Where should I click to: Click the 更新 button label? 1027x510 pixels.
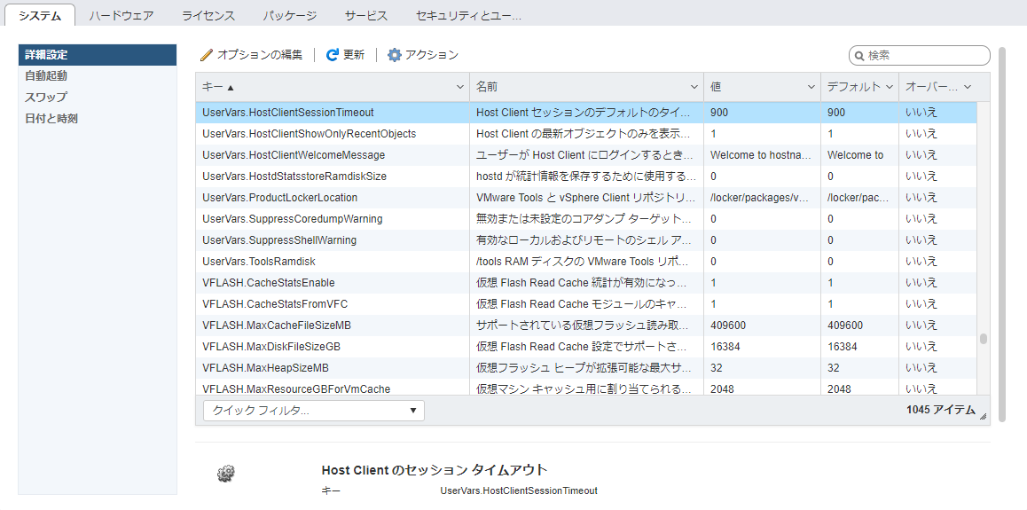pos(354,55)
